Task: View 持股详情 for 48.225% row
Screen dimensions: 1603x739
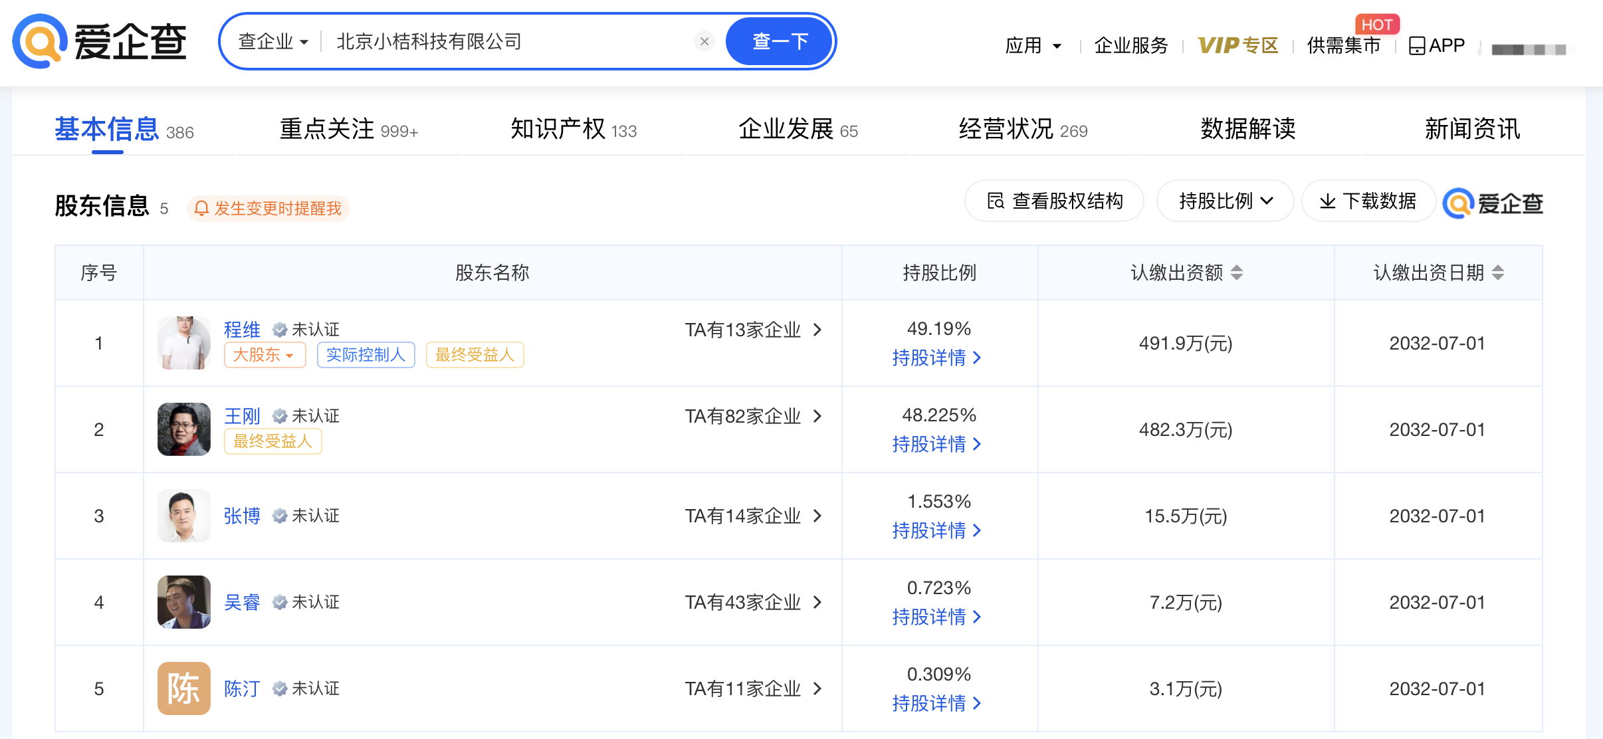Action: point(936,444)
